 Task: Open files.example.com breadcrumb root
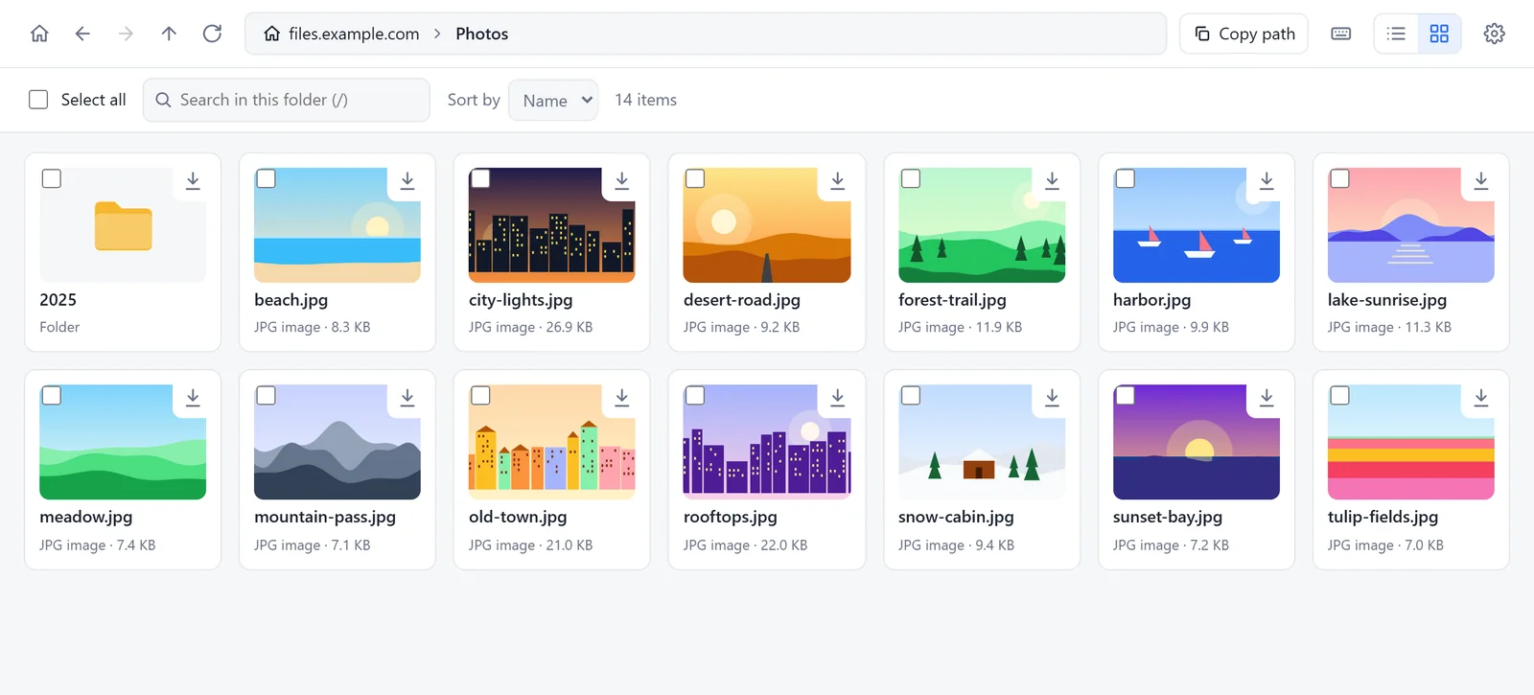point(342,34)
